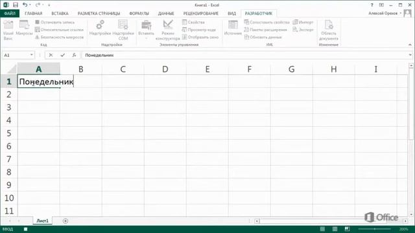Click View Code (Просмотр кода)
Viewport: 415px width, 233px height.
pyautogui.click(x=199, y=30)
